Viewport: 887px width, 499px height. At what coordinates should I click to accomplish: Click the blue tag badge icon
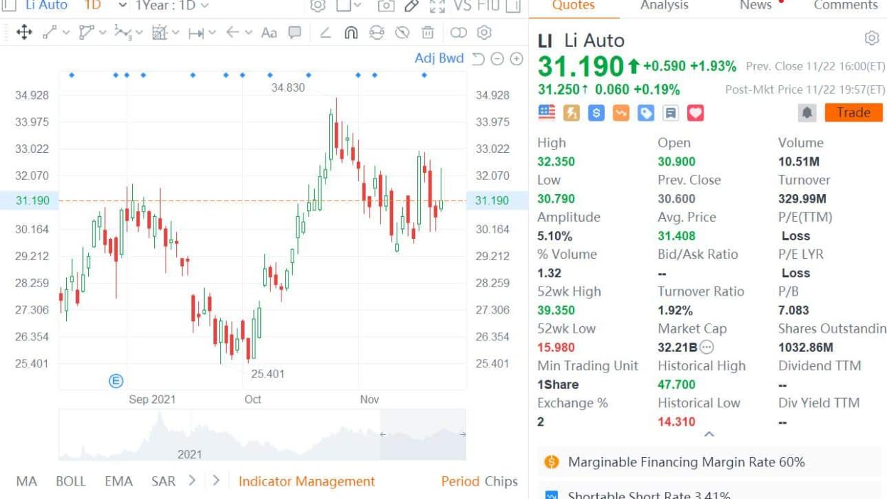click(x=645, y=112)
